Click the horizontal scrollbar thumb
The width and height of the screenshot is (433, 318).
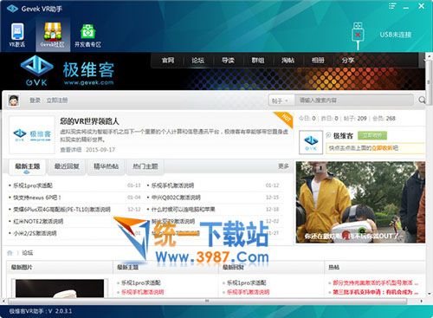[207, 301]
